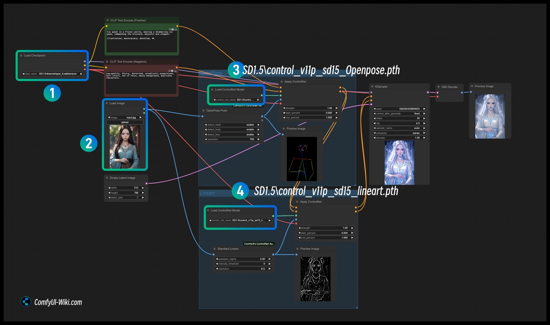This screenshot has width=550, height=325.
Task: Click right arrow to increase latent width
Action: click(x=143, y=188)
